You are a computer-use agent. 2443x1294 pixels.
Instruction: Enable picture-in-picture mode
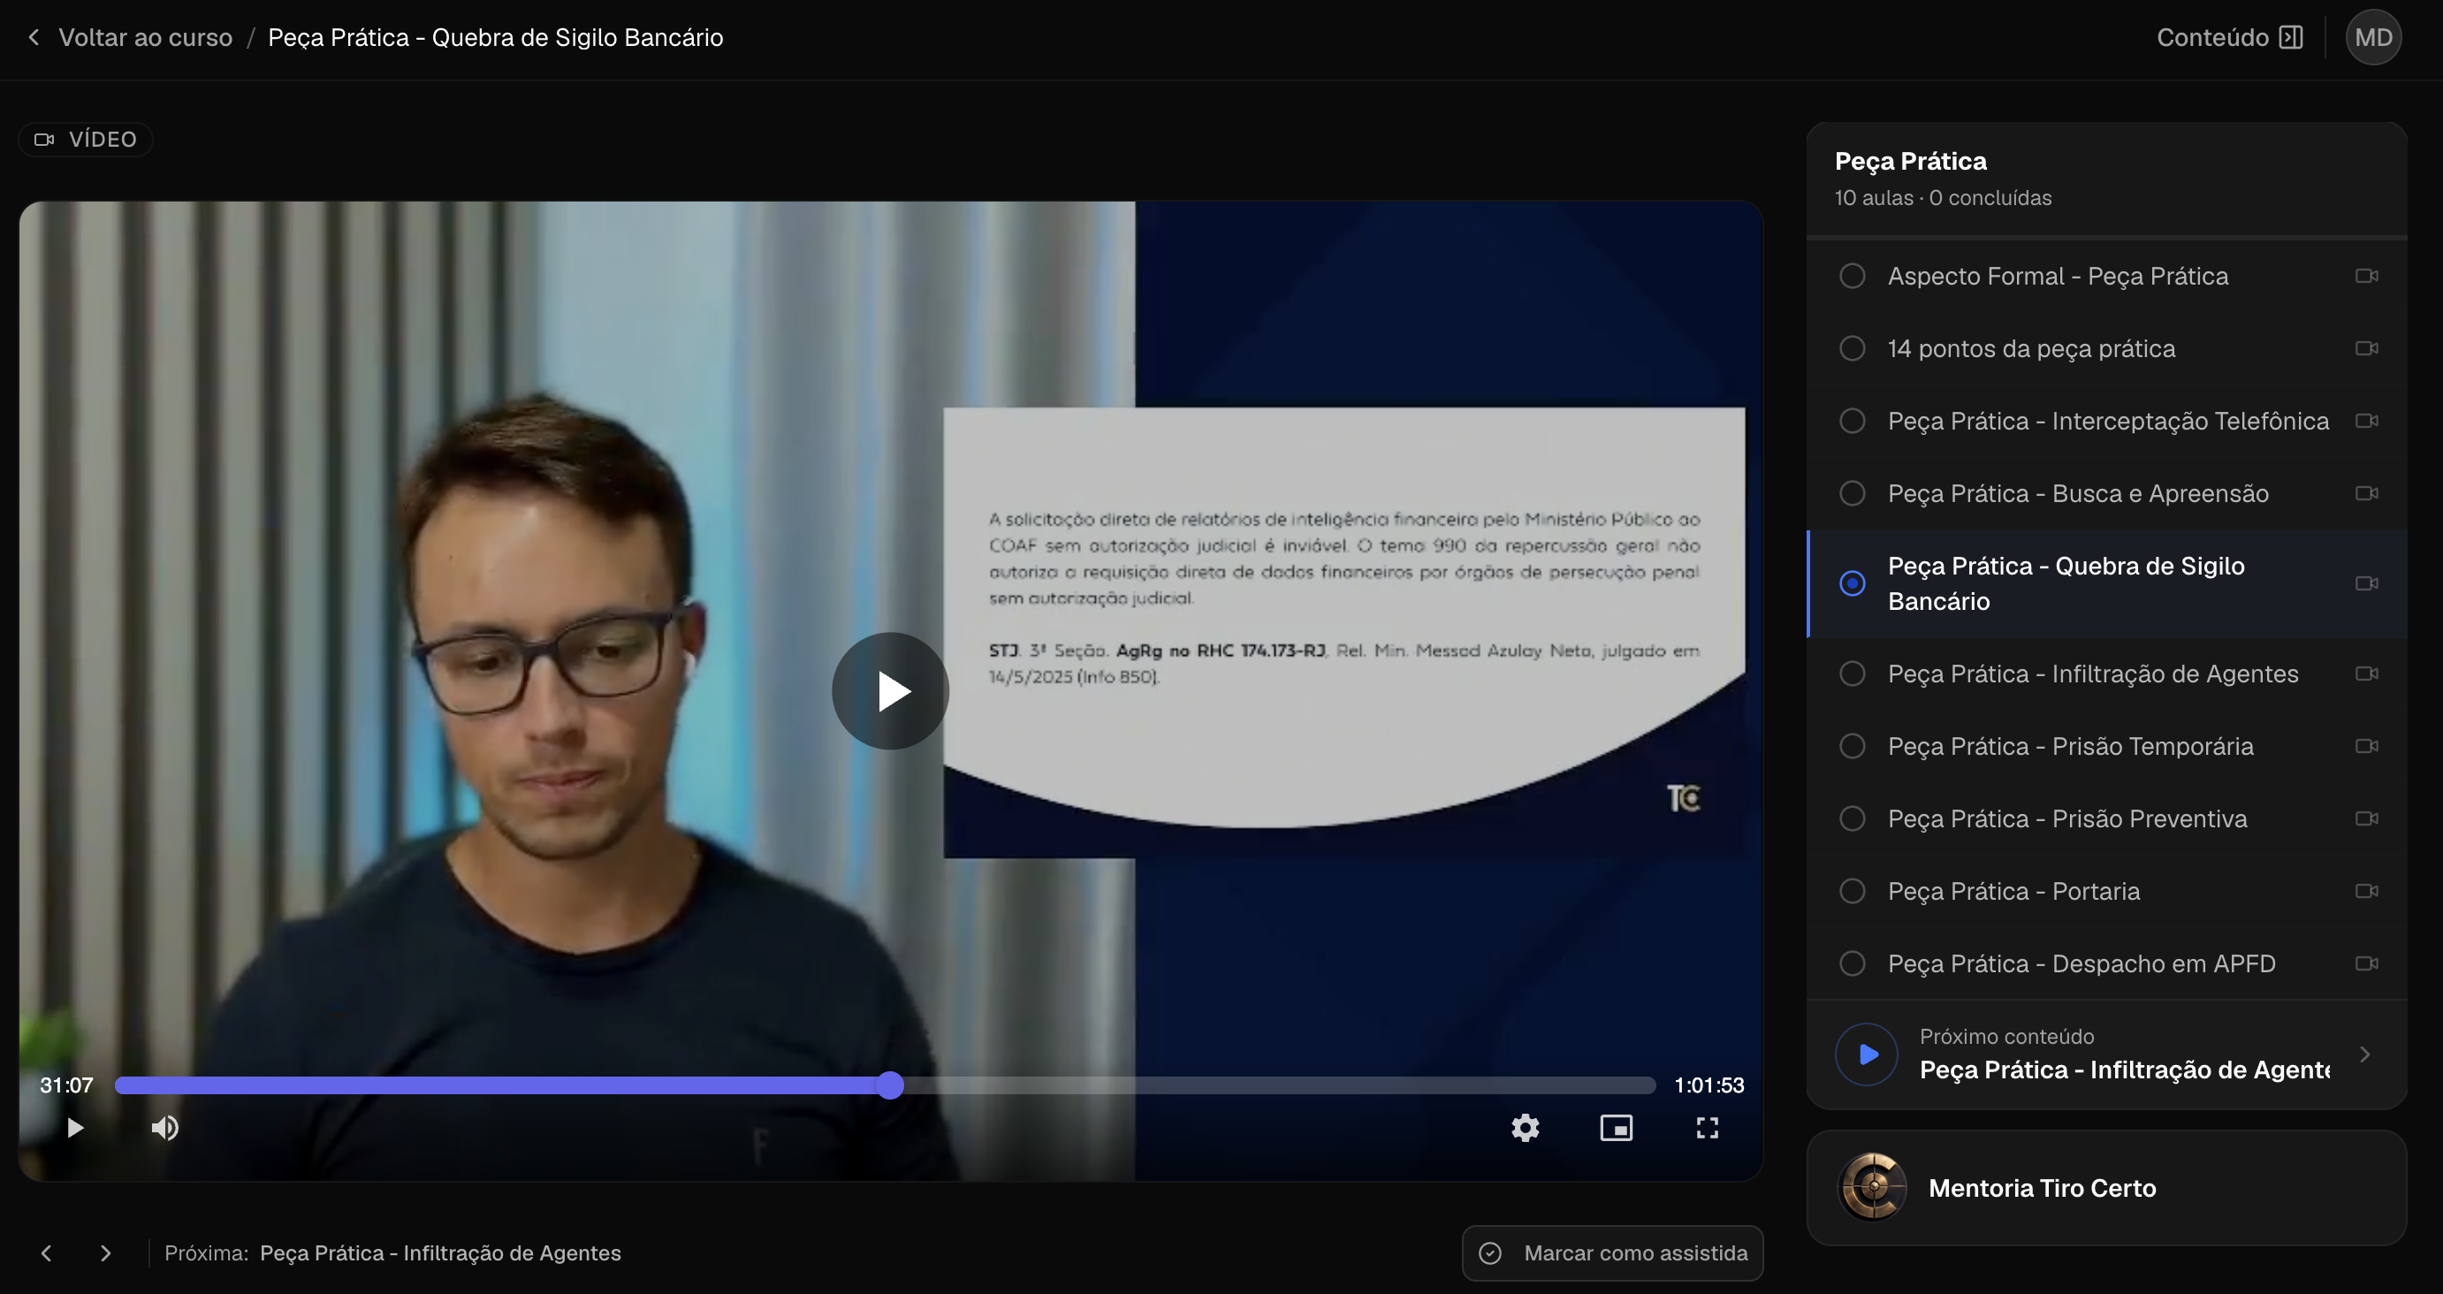coord(1616,1127)
